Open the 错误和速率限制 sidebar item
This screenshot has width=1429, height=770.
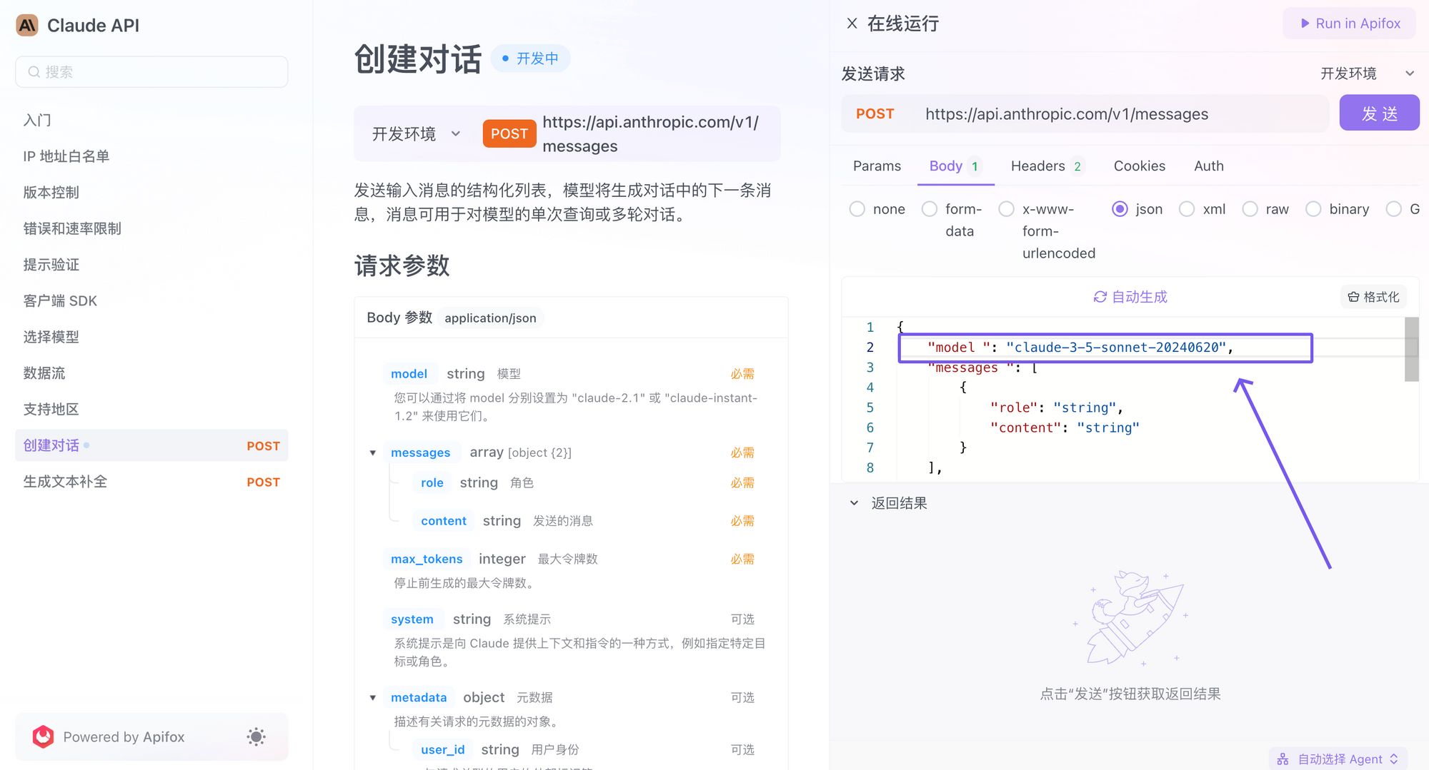tap(151, 229)
